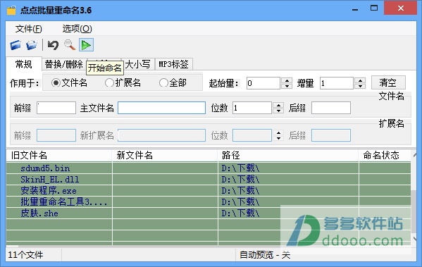
Task: Click the 主文件名 input field
Action: click(162, 108)
